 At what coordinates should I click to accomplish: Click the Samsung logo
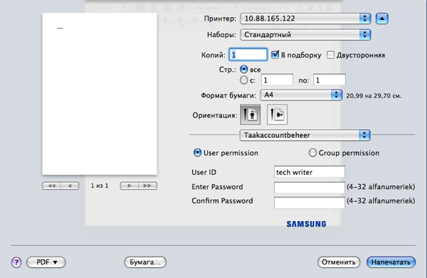306,224
